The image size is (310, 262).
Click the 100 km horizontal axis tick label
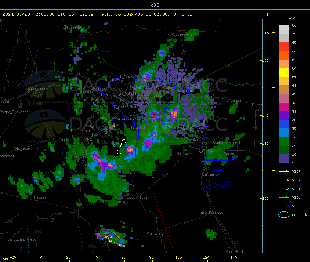[178, 257]
